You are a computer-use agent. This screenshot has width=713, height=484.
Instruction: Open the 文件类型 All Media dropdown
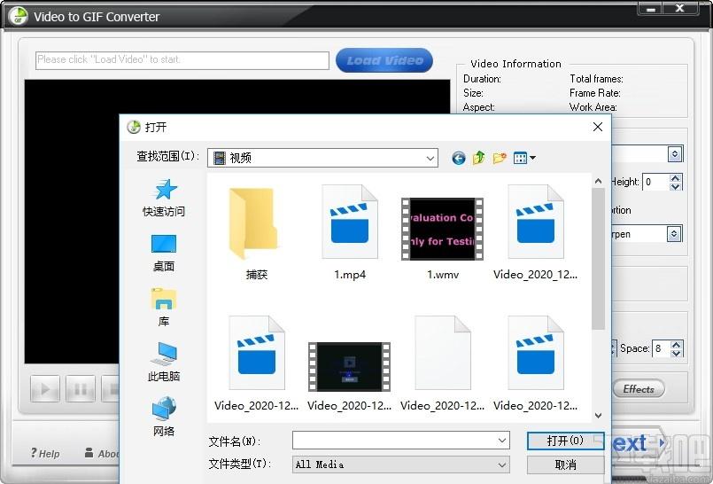(400, 464)
